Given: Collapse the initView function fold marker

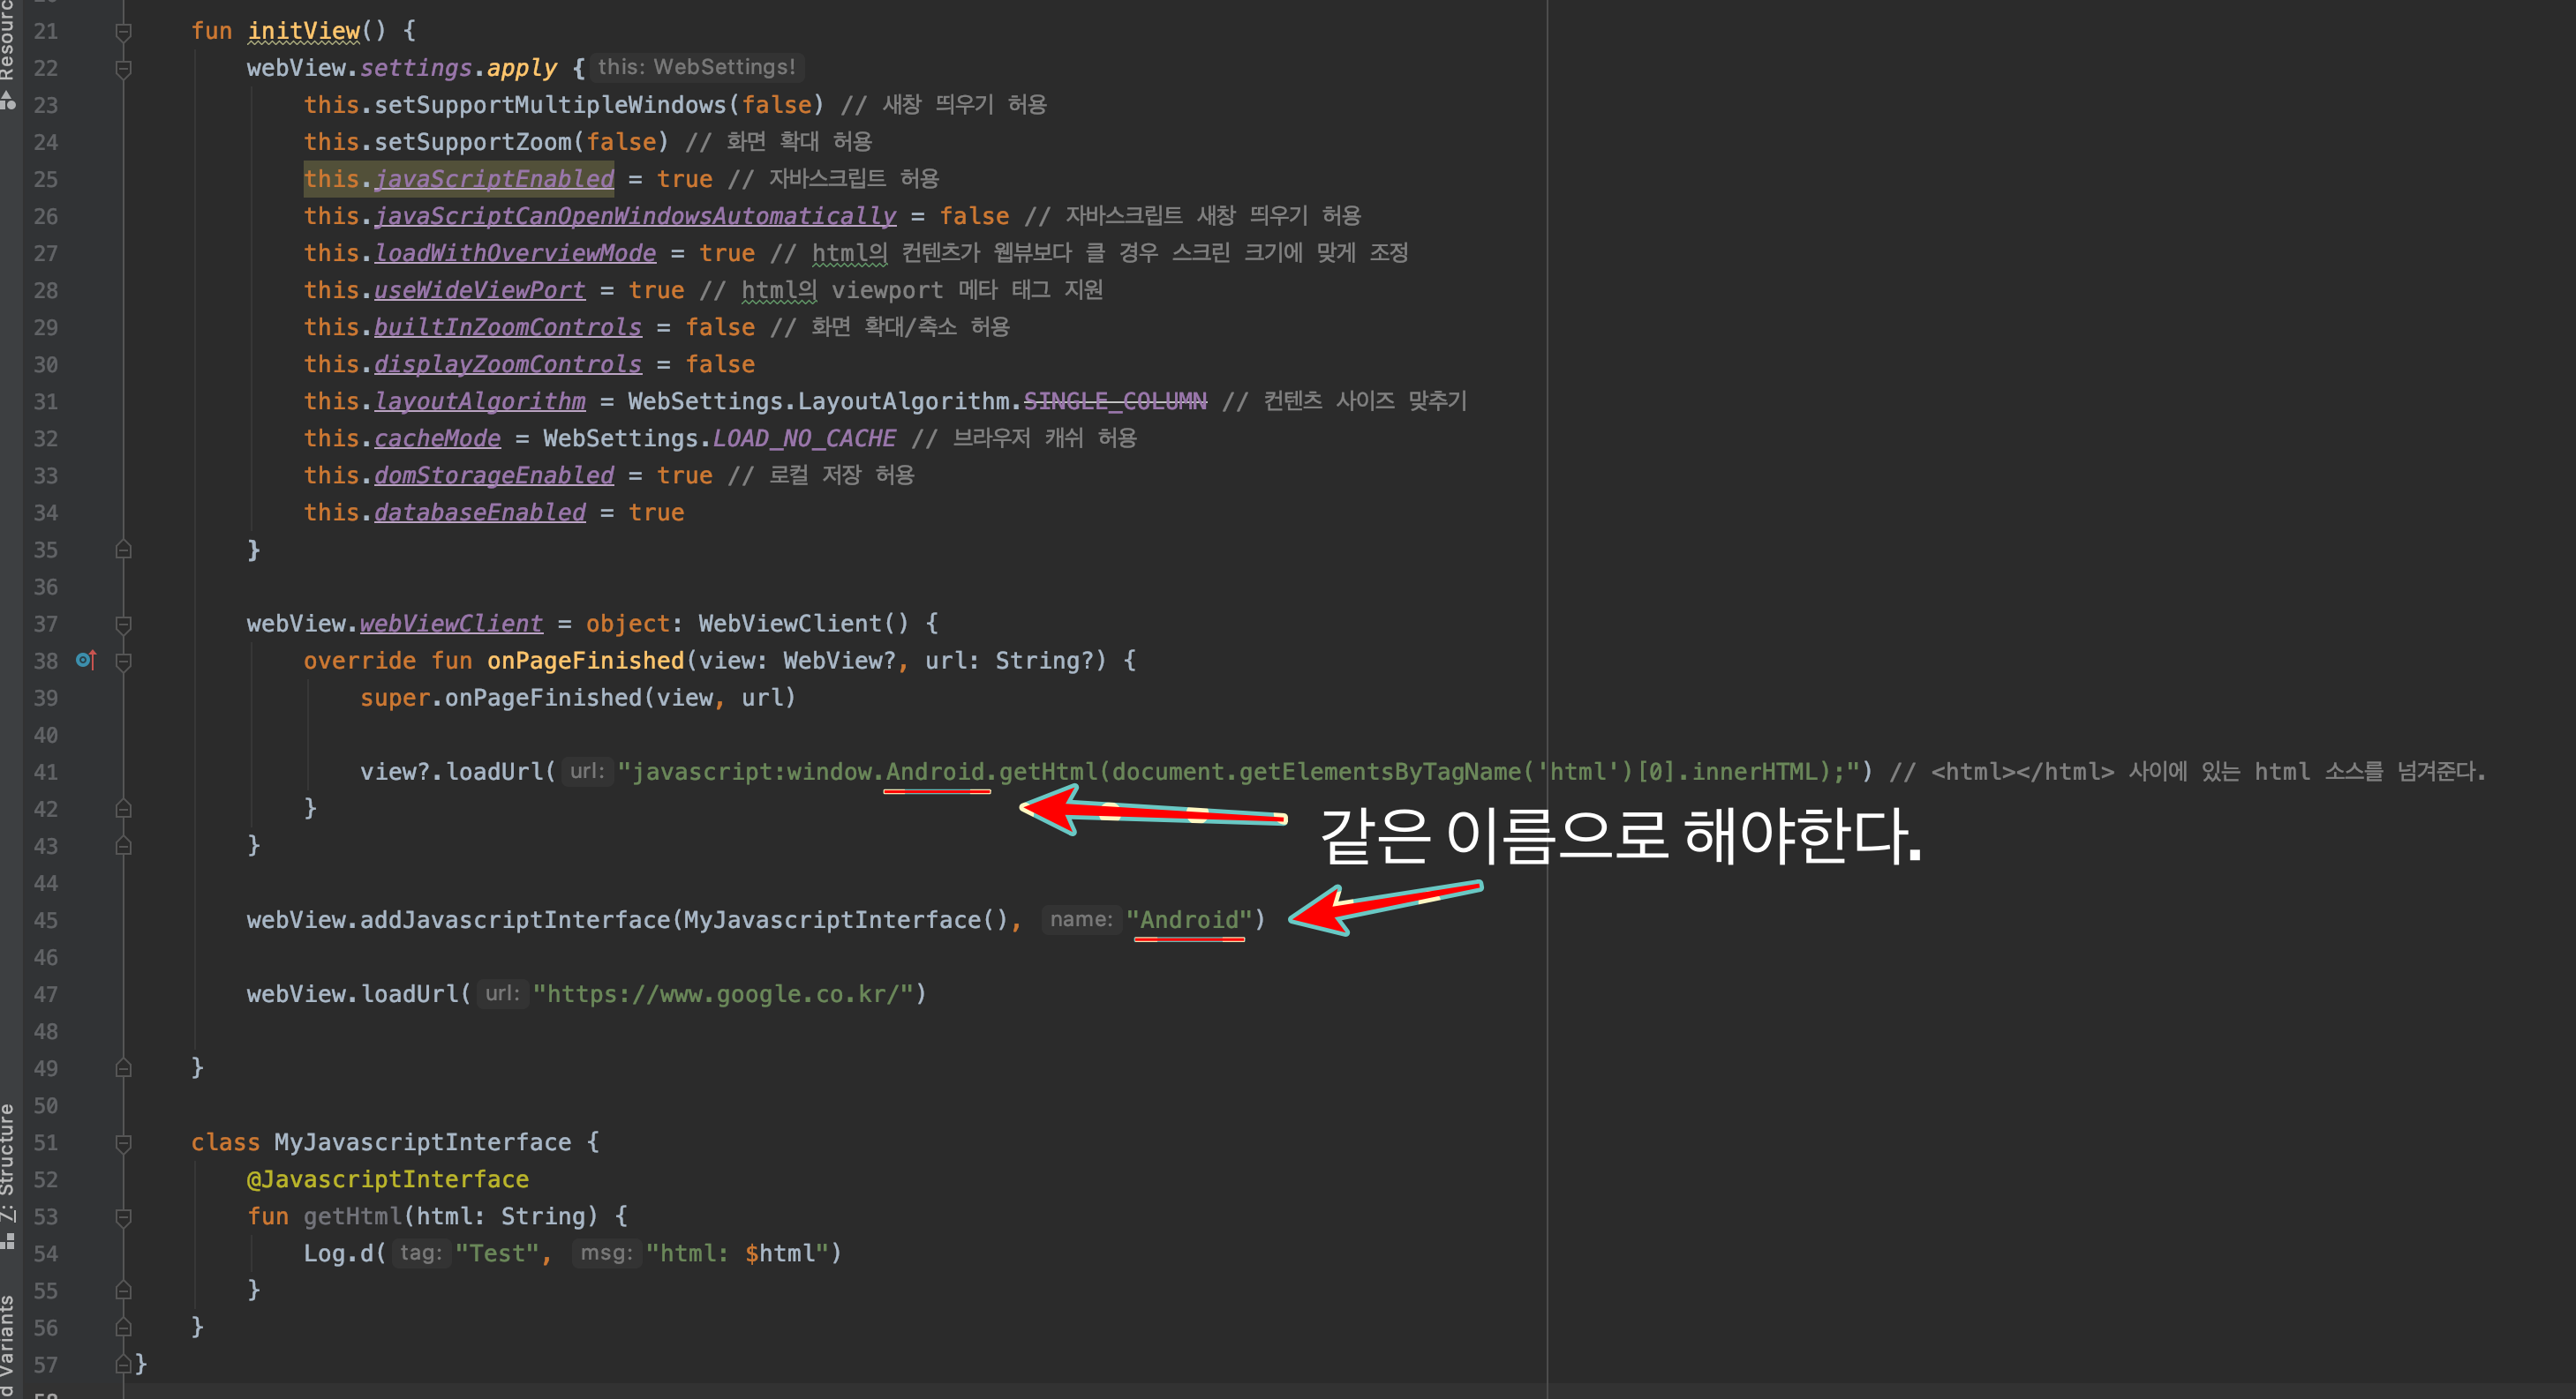Looking at the screenshot, I should pos(123,32).
